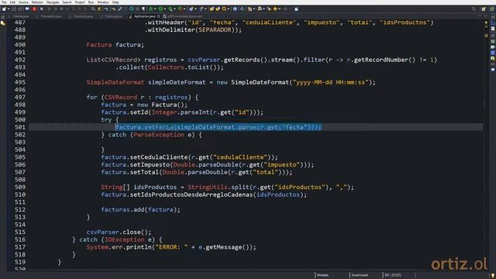Image resolution: width=496 pixels, height=279 pixels.
Task: Open the Edit menu
Action: (x=12, y=2)
